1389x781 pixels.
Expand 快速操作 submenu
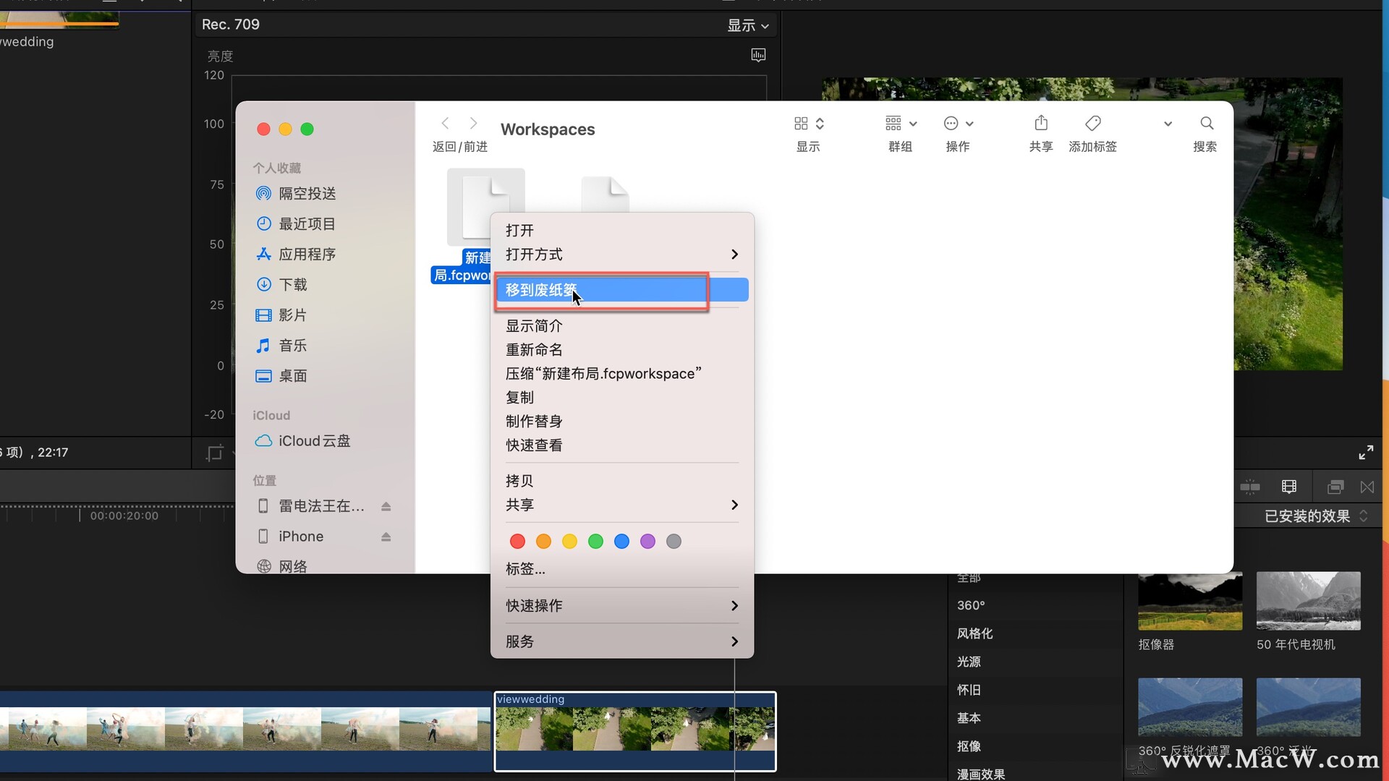[x=622, y=606]
